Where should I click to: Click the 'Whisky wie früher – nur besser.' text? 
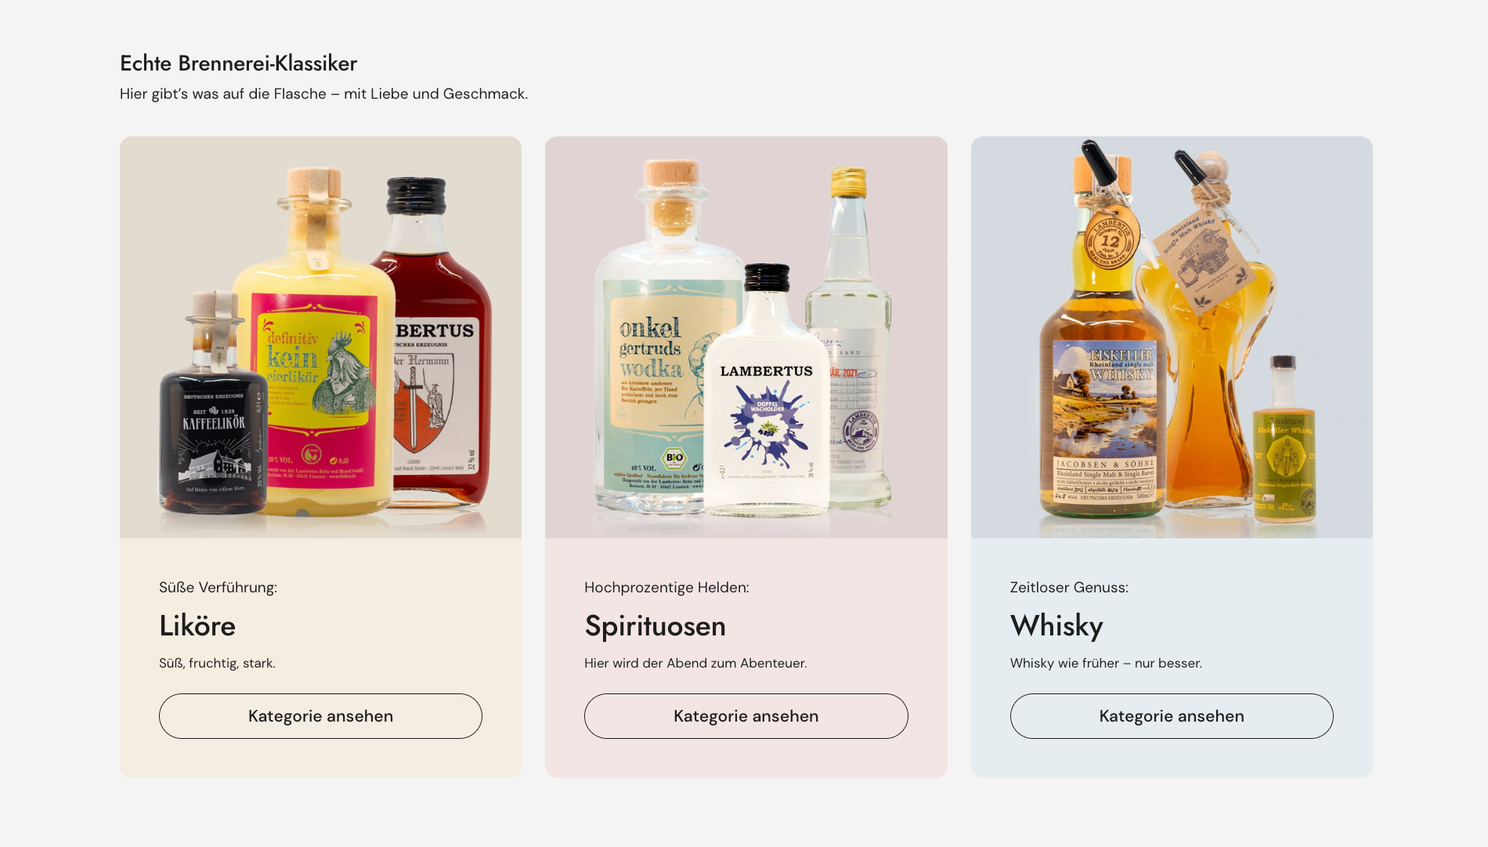pos(1106,663)
